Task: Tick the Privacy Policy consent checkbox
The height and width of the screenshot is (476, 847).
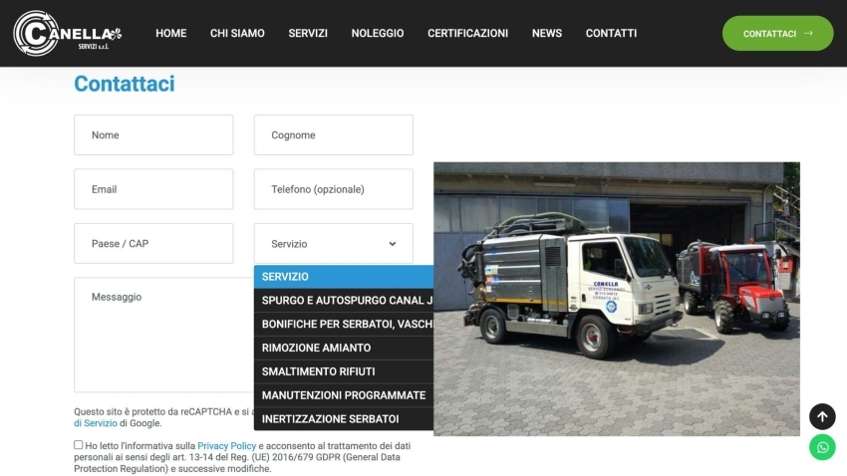Action: tap(79, 445)
